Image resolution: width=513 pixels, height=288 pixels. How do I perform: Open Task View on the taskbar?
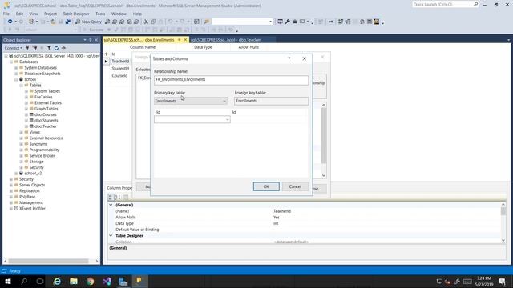[x=40, y=281]
